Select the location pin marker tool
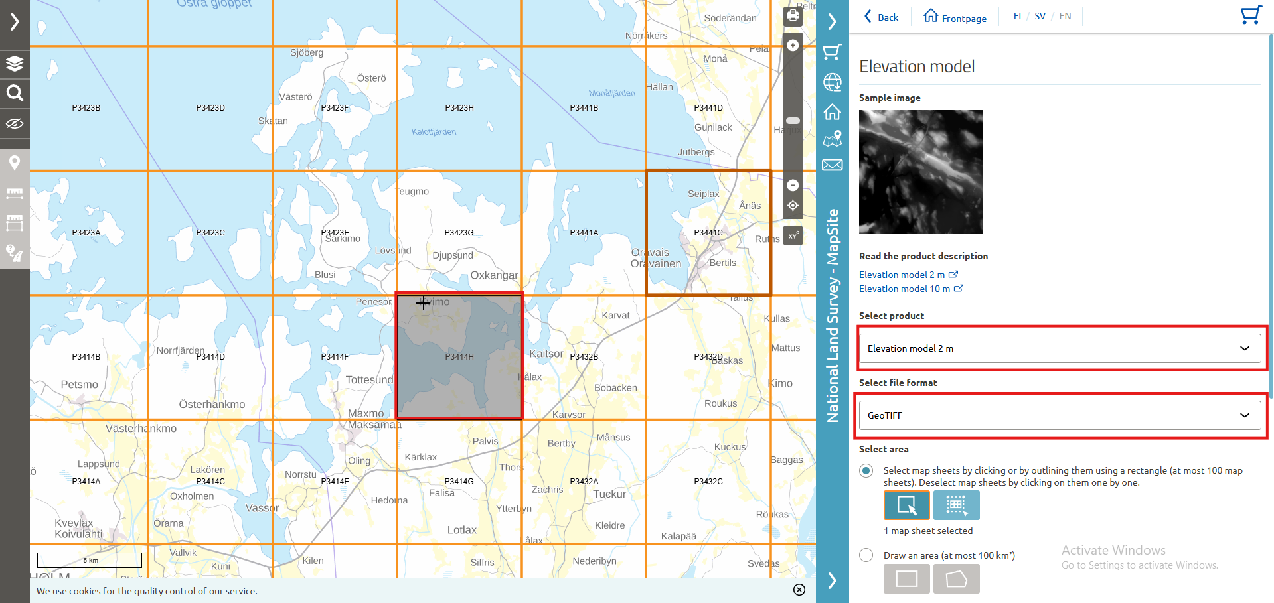The image size is (1274, 603). coord(15,163)
